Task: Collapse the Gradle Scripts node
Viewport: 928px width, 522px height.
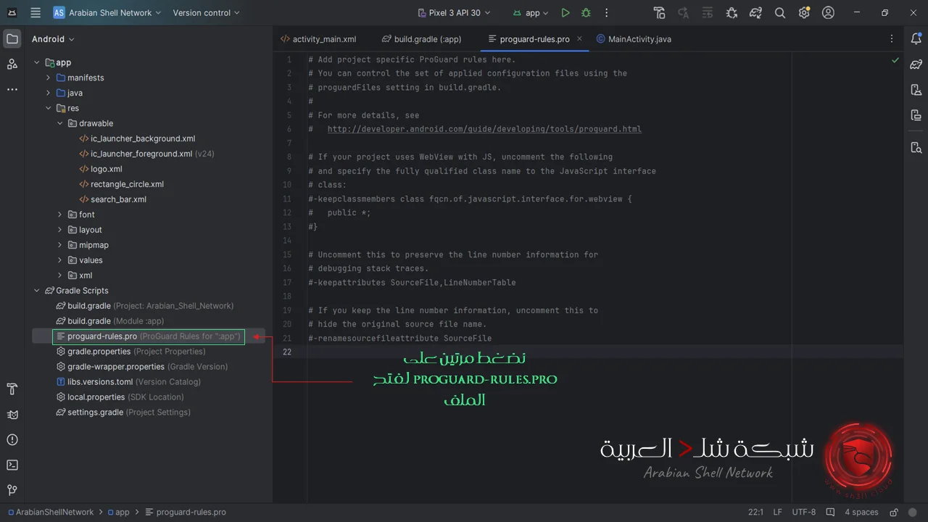Action: (x=37, y=291)
